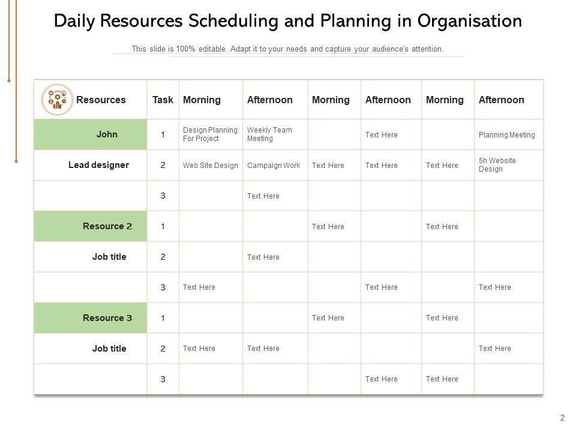Click the 'Design Planning For Project' cell
The width and height of the screenshot is (576, 432).
[210, 134]
